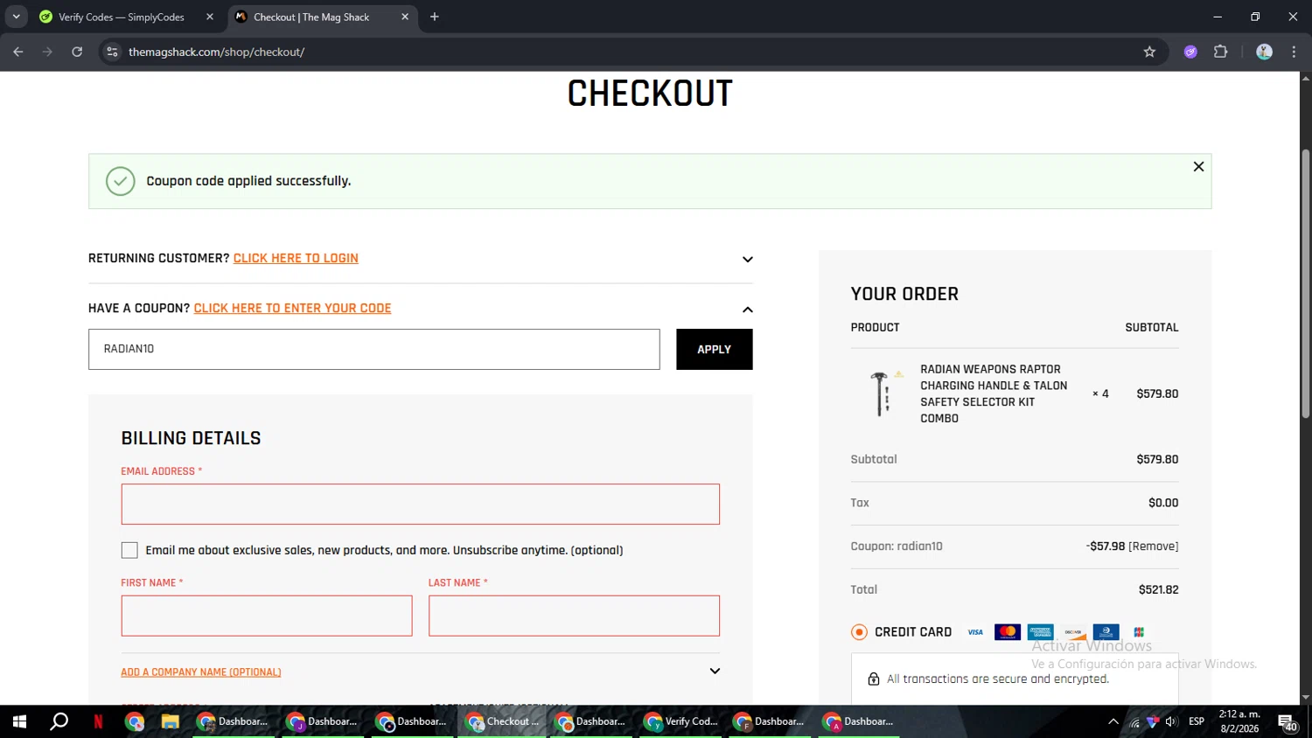Go back to the previous page
Viewport: 1312px width, 738px height.
(x=18, y=52)
